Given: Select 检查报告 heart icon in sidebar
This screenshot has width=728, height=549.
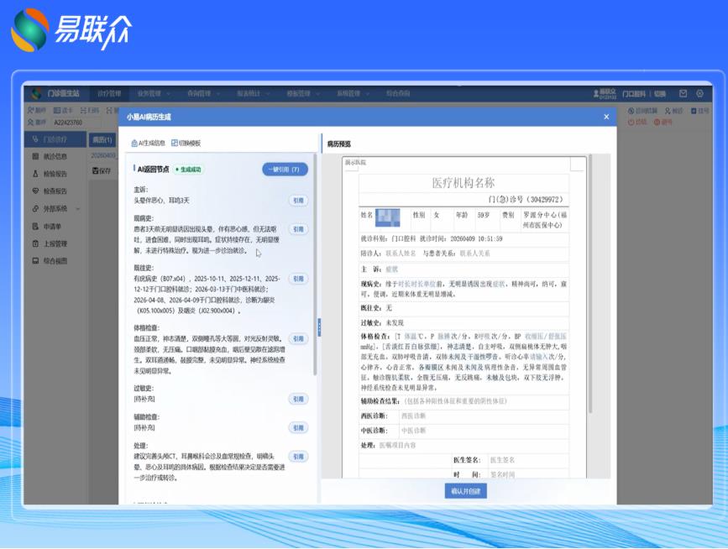Looking at the screenshot, I should (35, 191).
